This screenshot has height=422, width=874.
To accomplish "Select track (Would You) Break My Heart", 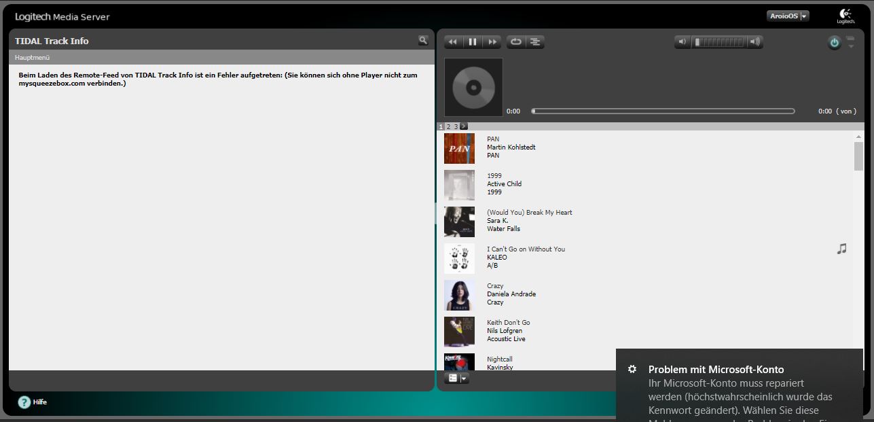I will (x=529, y=213).
